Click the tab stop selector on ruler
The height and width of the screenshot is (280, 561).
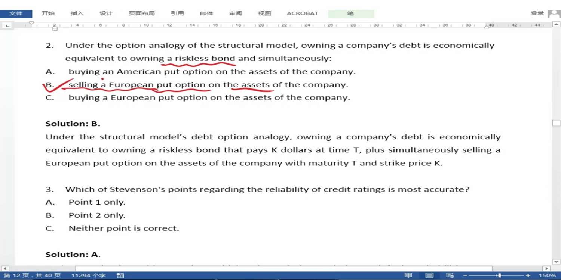(7, 25)
